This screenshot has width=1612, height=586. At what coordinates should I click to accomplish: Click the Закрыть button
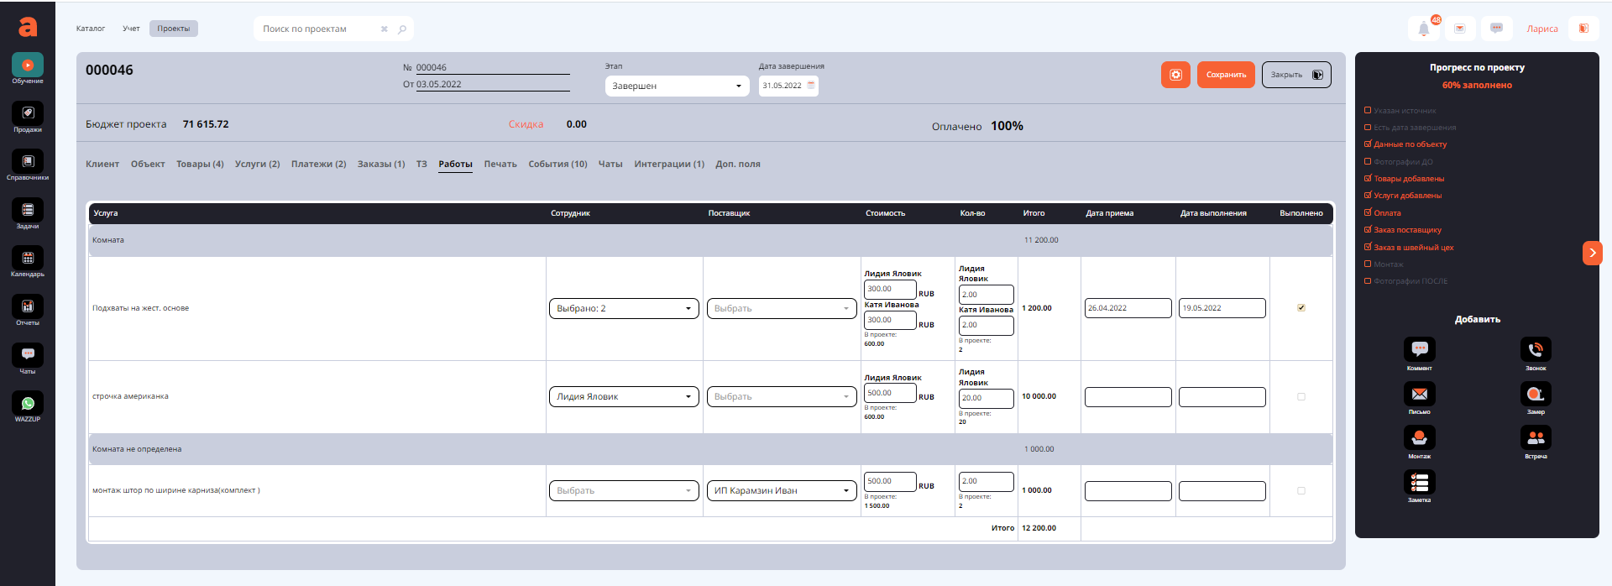tap(1295, 75)
